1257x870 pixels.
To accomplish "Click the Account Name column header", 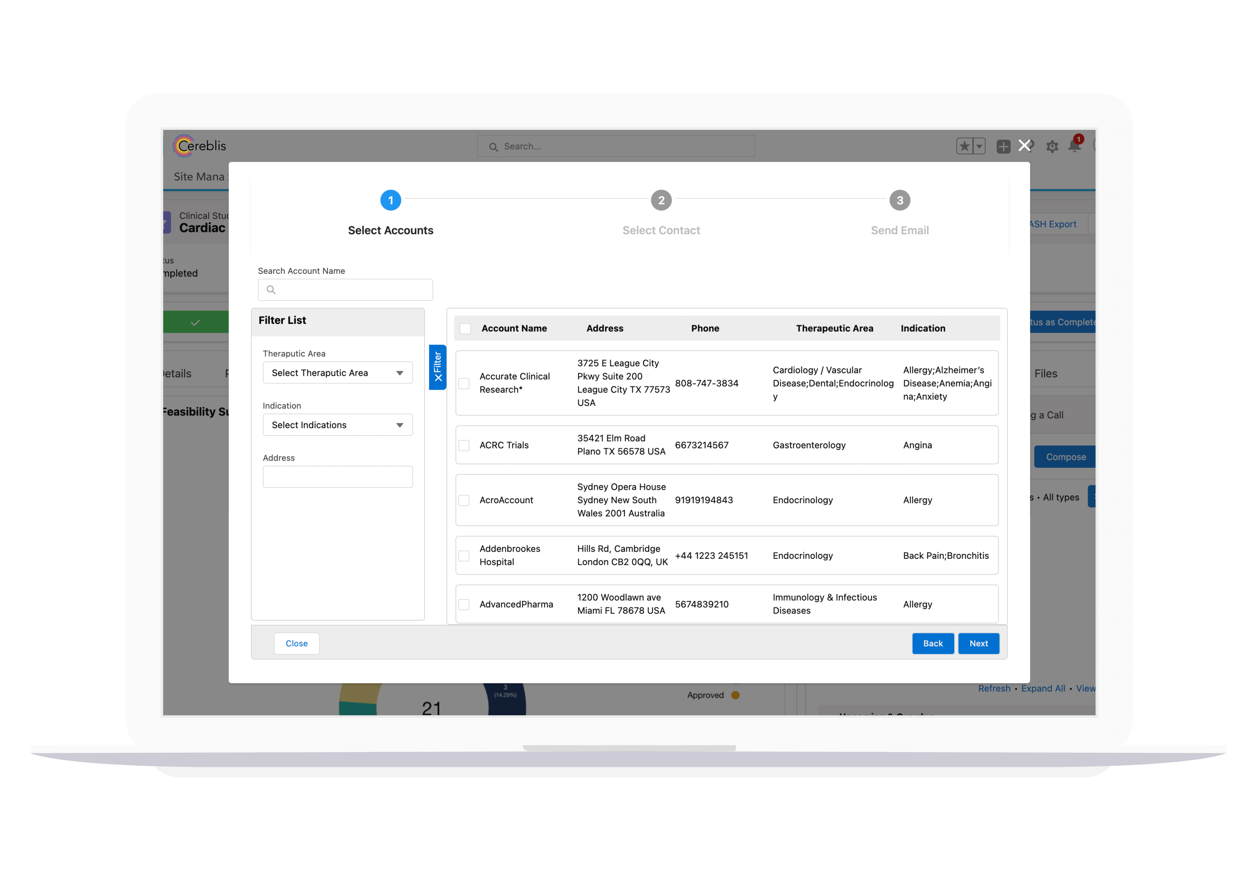I will tap(514, 328).
